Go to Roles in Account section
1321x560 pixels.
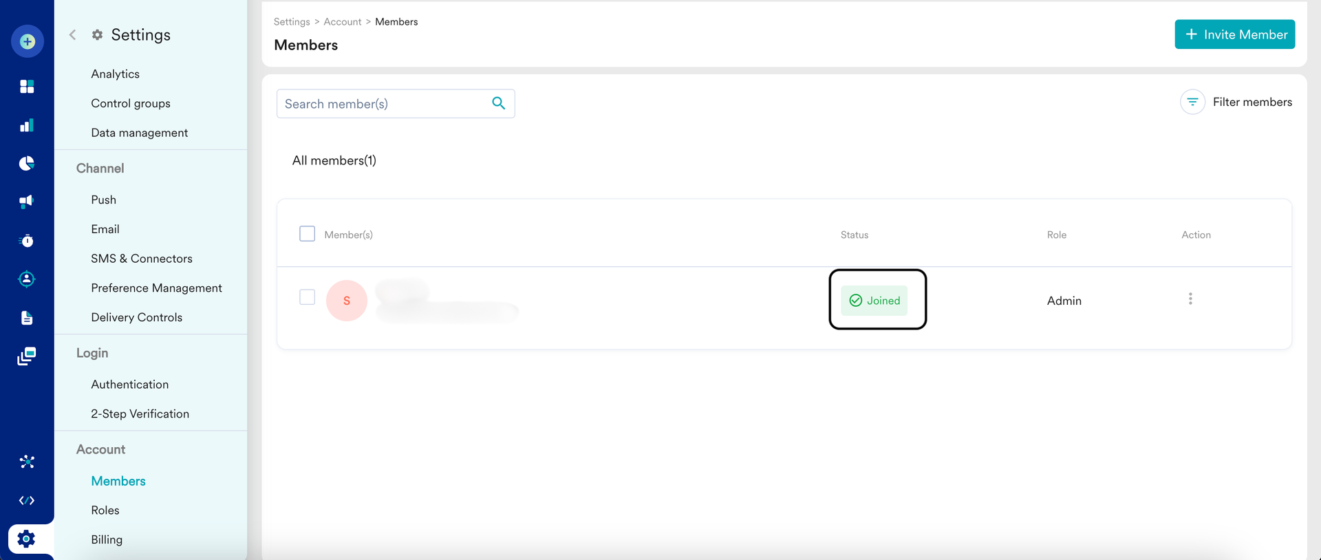(105, 510)
